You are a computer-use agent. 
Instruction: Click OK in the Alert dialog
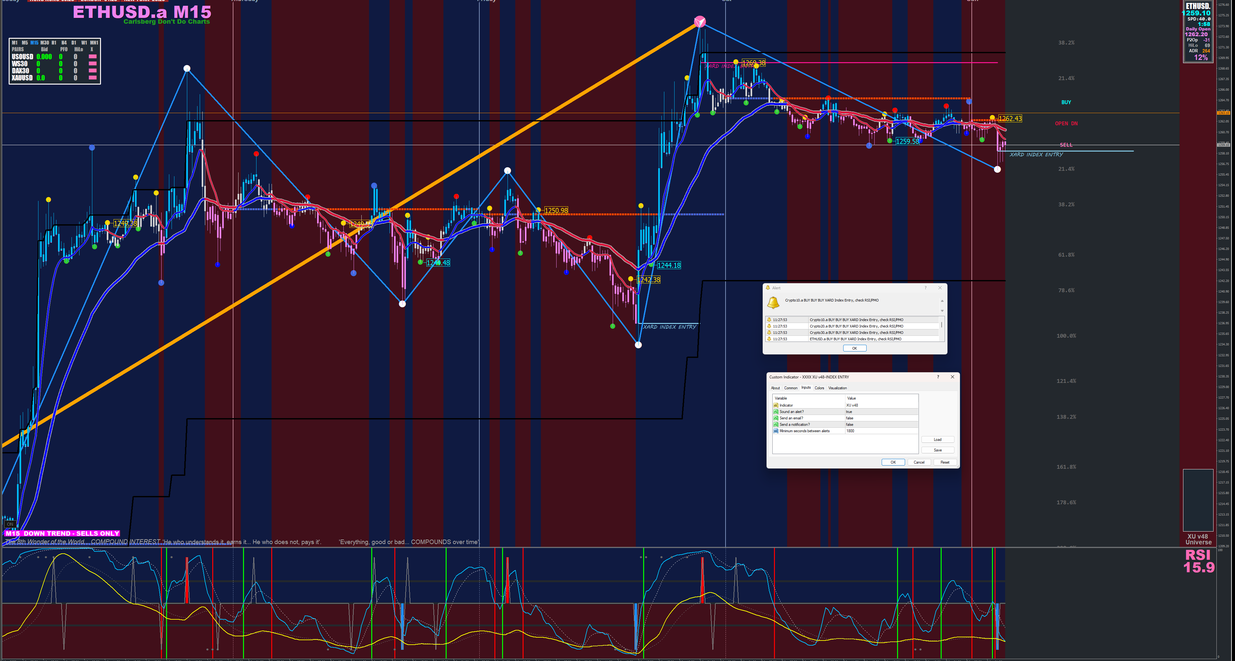tap(854, 348)
